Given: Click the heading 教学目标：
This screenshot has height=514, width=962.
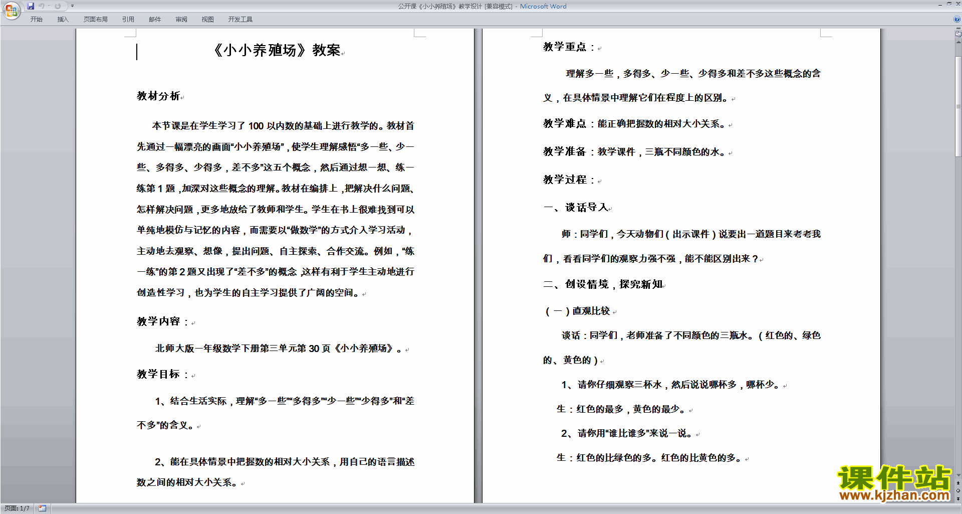Looking at the screenshot, I should pyautogui.click(x=163, y=374).
